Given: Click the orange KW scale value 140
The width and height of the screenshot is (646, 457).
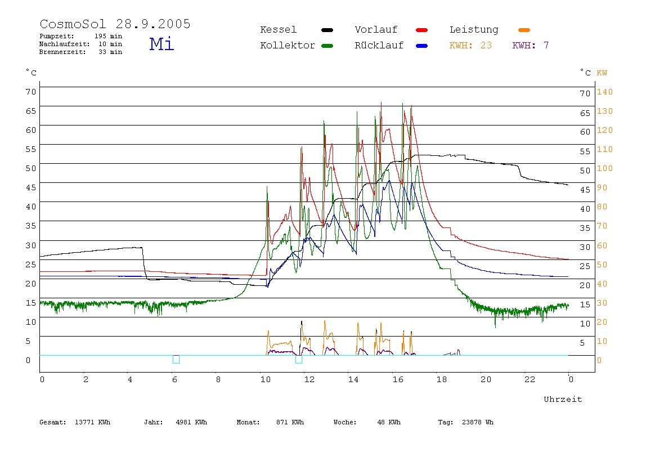Looking at the screenshot, I should [x=605, y=92].
